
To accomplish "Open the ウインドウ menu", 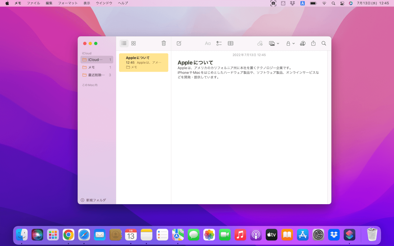I will (104, 3).
